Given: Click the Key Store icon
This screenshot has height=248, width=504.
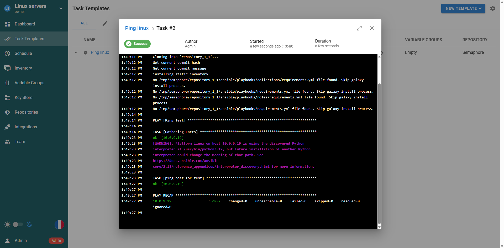Looking at the screenshot, I should coord(7,98).
